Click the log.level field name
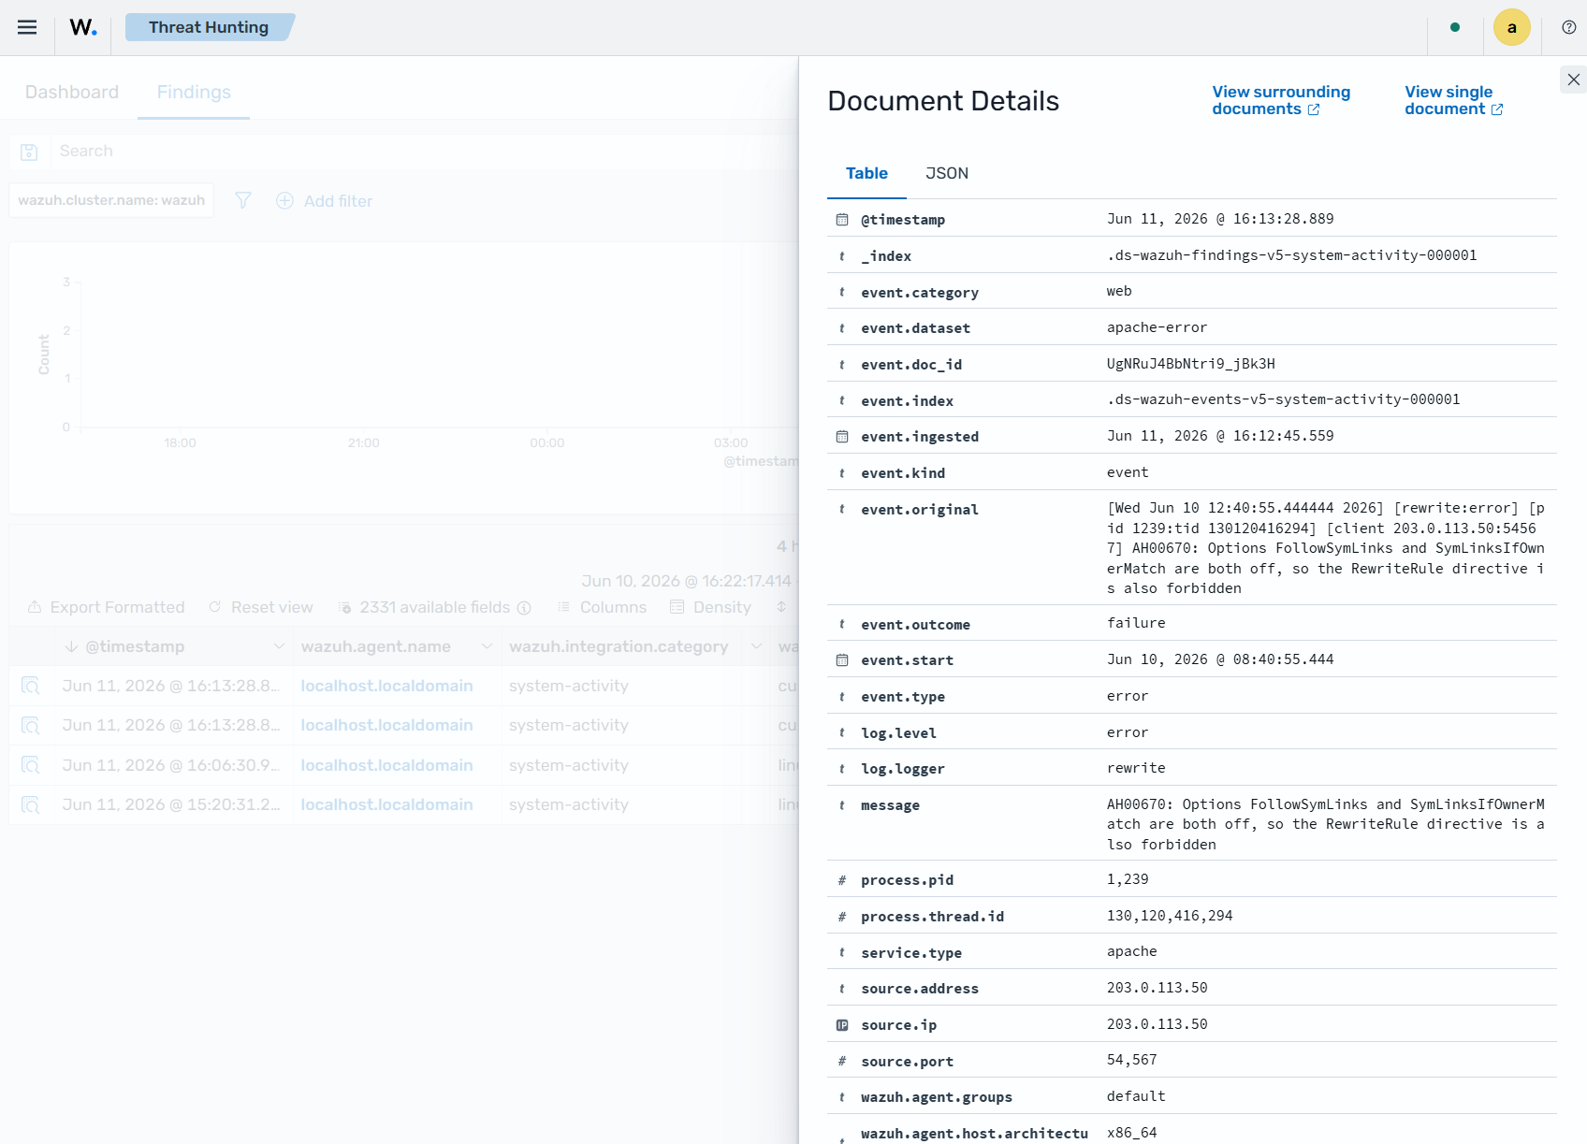 898,733
